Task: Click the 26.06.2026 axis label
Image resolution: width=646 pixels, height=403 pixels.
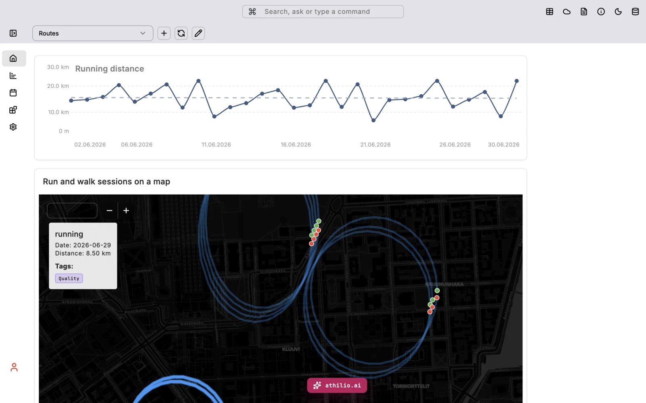Action: (455, 145)
